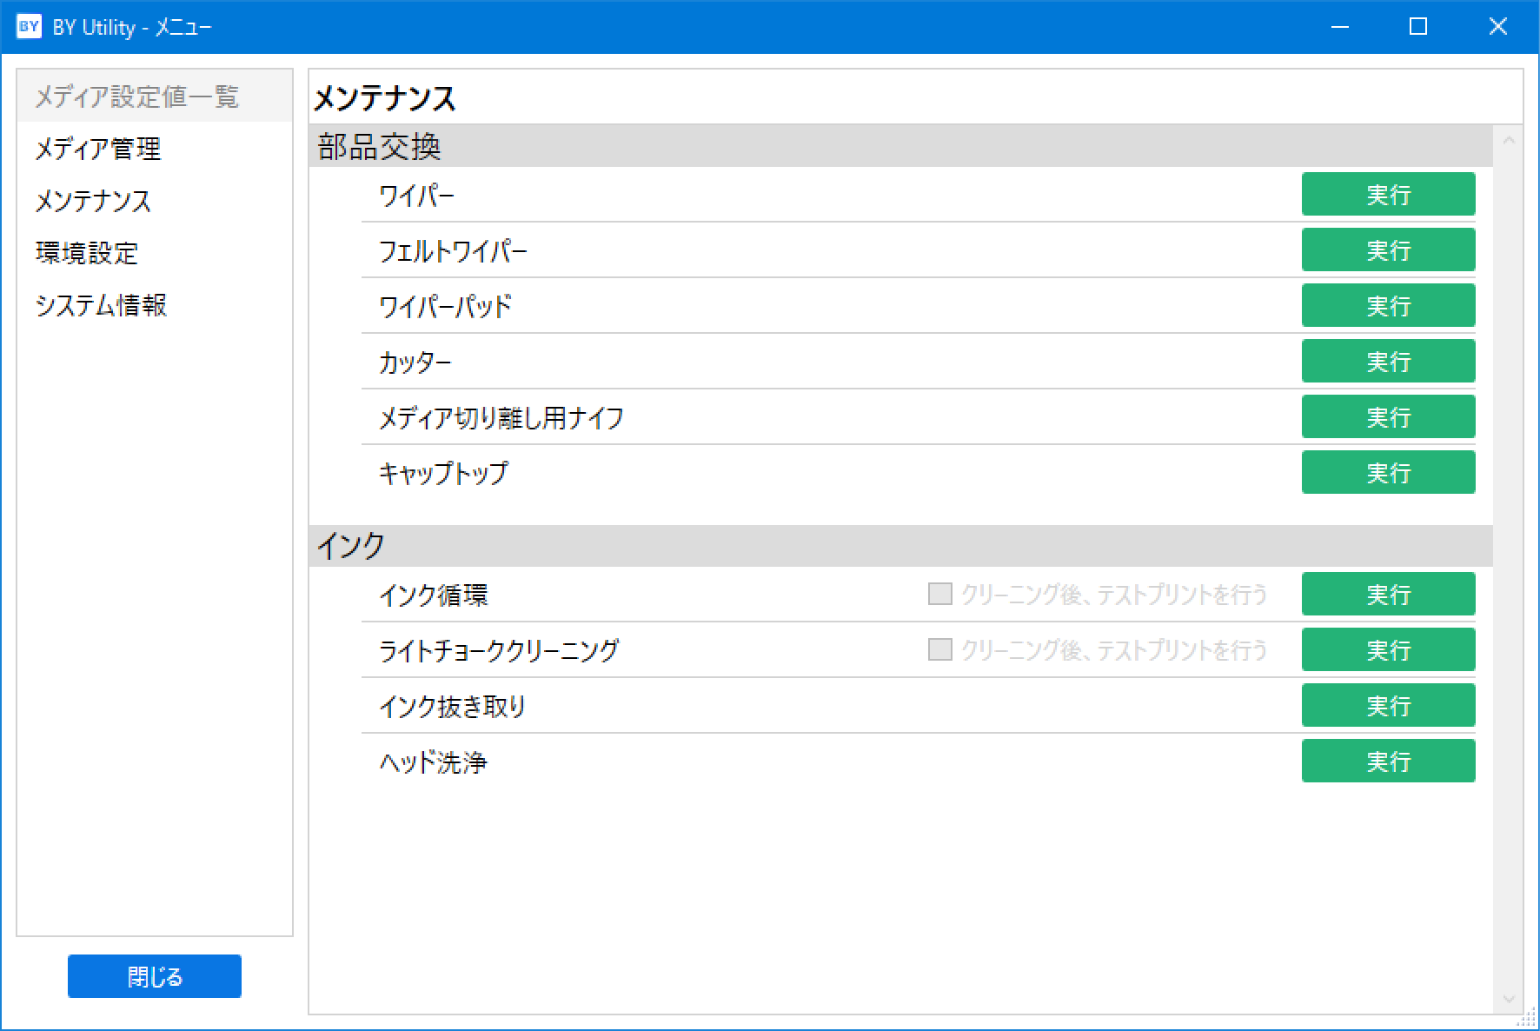This screenshot has height=1031, width=1540.
Task: Click 実行 for フェルトワイパー
Action: click(x=1388, y=249)
